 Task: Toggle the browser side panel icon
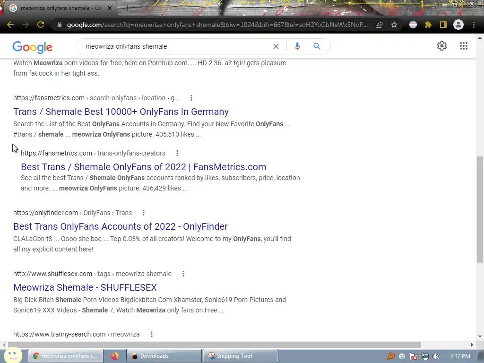[x=443, y=25]
